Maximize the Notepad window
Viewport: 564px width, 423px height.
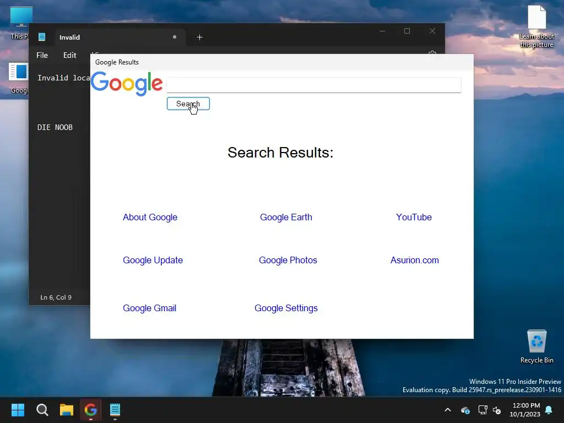click(x=407, y=31)
